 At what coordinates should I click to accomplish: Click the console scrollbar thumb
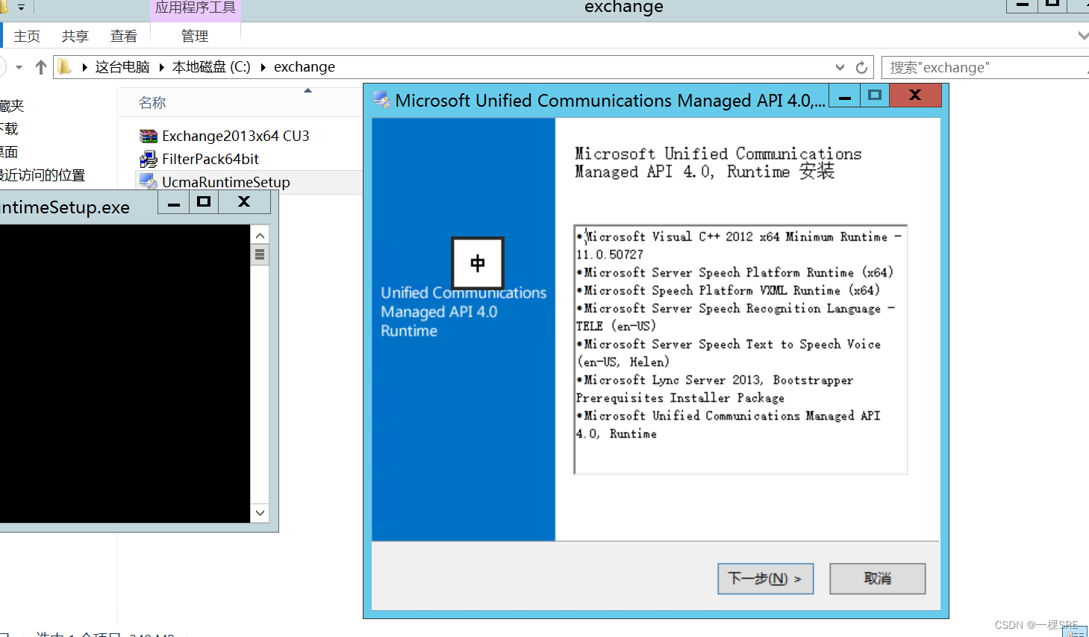click(260, 255)
